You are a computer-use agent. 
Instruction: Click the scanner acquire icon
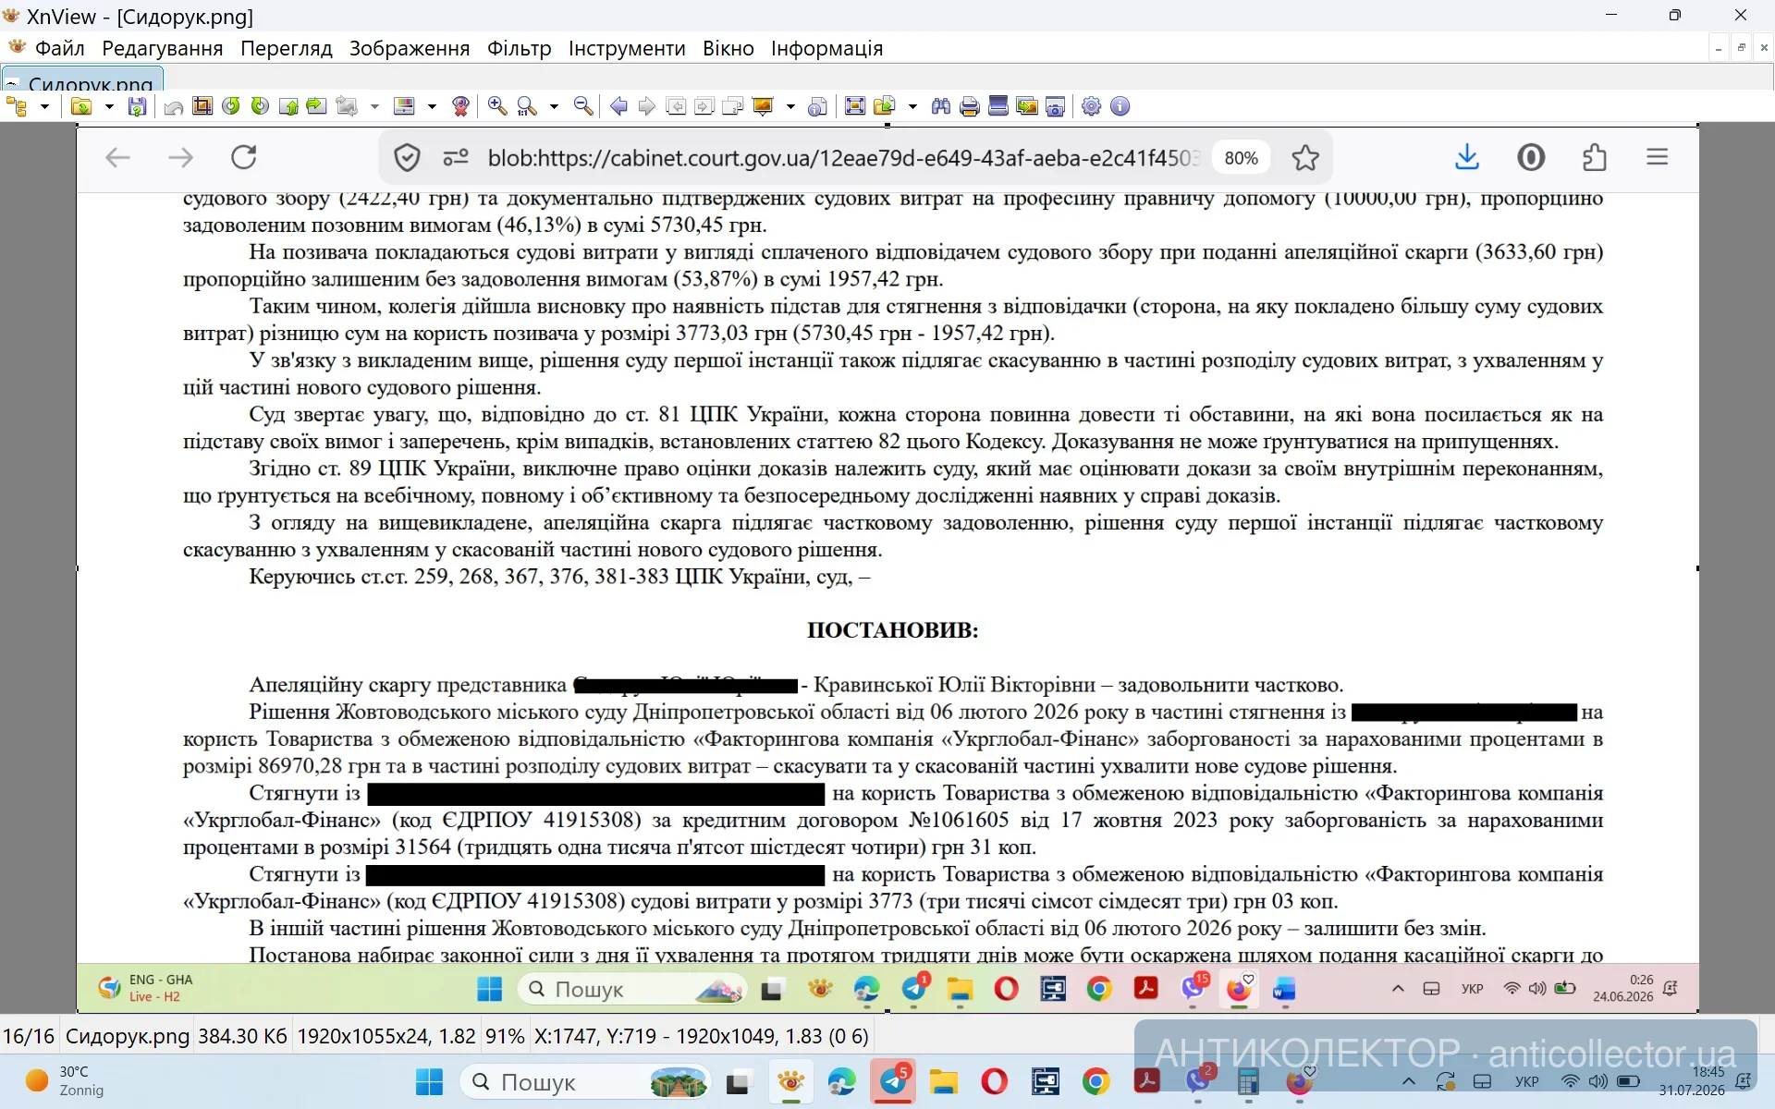998,106
